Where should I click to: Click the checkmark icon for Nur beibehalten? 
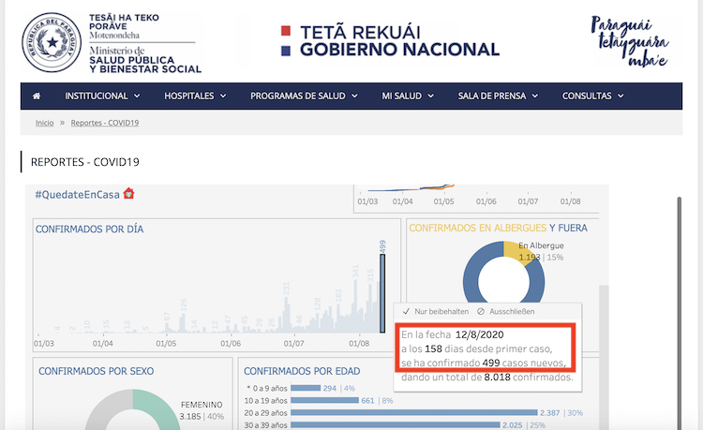pos(406,311)
